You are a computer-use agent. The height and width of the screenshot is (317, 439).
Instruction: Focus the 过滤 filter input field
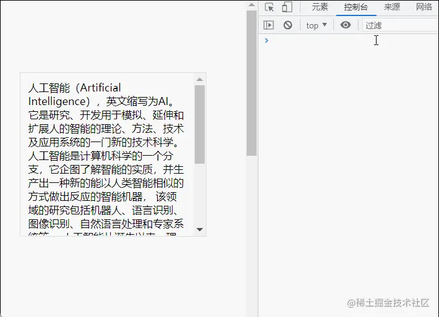coord(401,25)
